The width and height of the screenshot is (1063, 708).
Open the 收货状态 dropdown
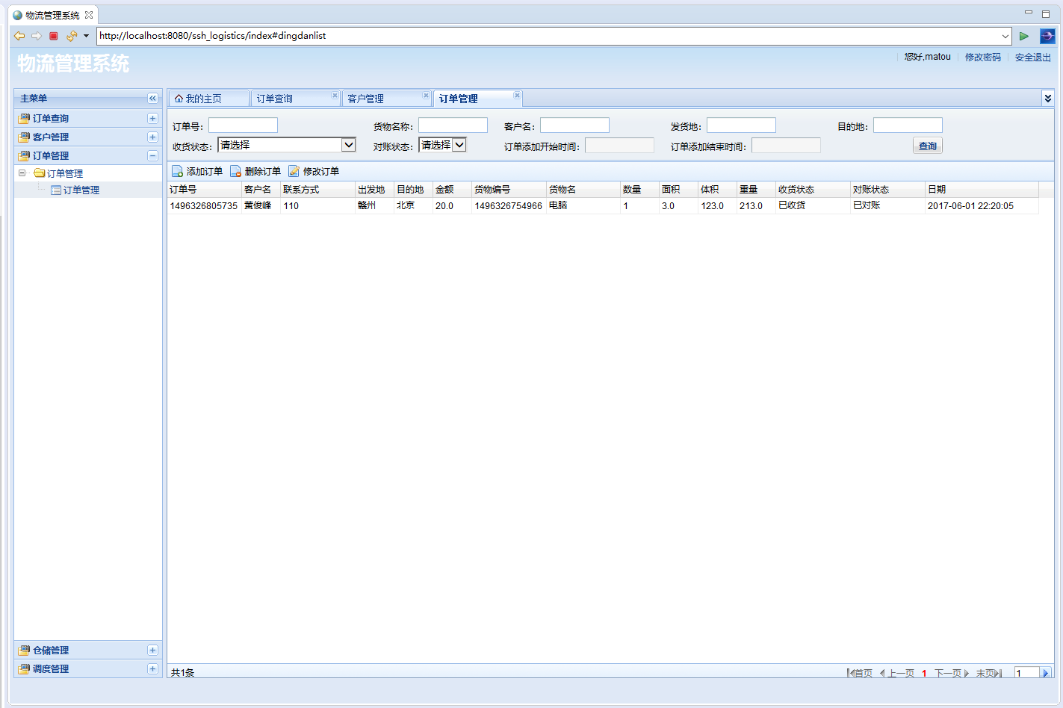coord(348,145)
